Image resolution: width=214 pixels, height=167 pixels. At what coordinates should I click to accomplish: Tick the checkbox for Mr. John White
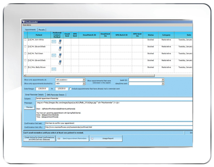click(25, 40)
